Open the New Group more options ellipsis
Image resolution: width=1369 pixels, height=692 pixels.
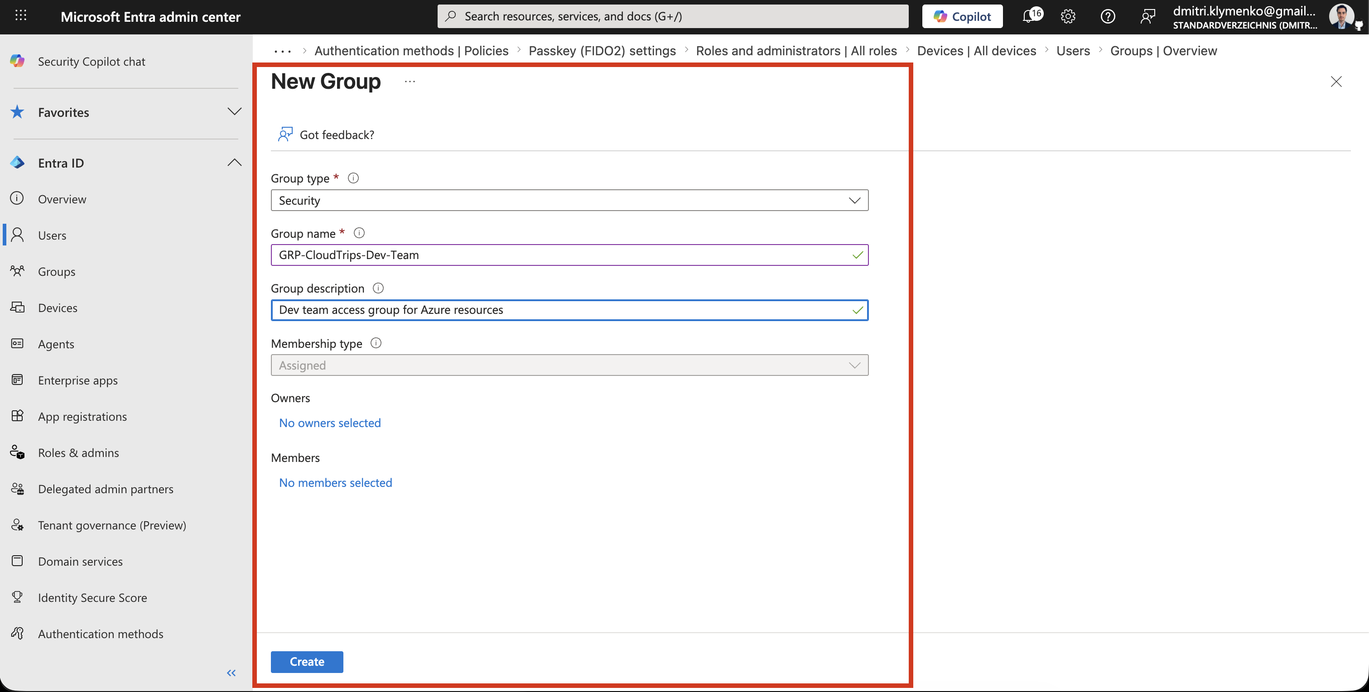[410, 82]
